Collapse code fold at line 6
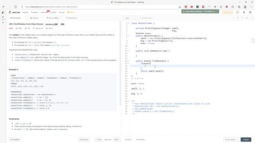Viewport: 255px width, 143px height. tap(128, 36)
